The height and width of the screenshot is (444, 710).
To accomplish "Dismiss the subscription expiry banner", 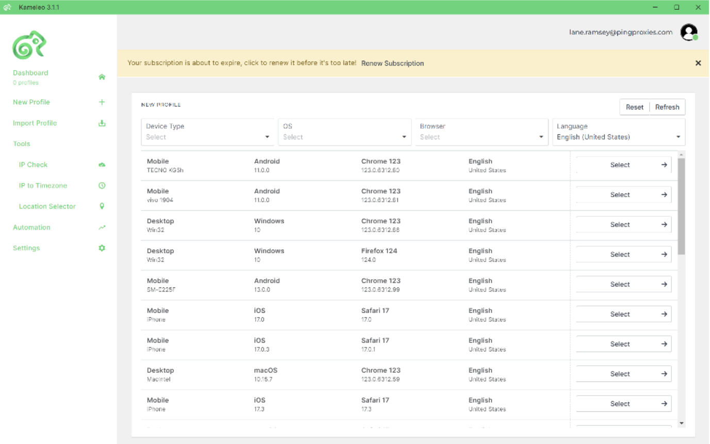I will pos(698,63).
